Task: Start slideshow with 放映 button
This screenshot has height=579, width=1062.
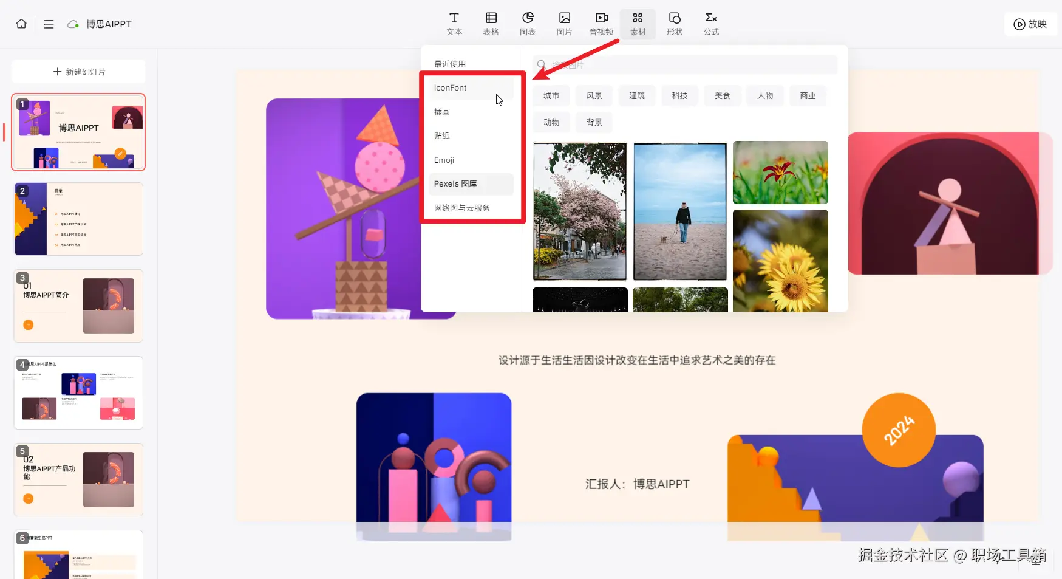Action: click(x=1030, y=24)
